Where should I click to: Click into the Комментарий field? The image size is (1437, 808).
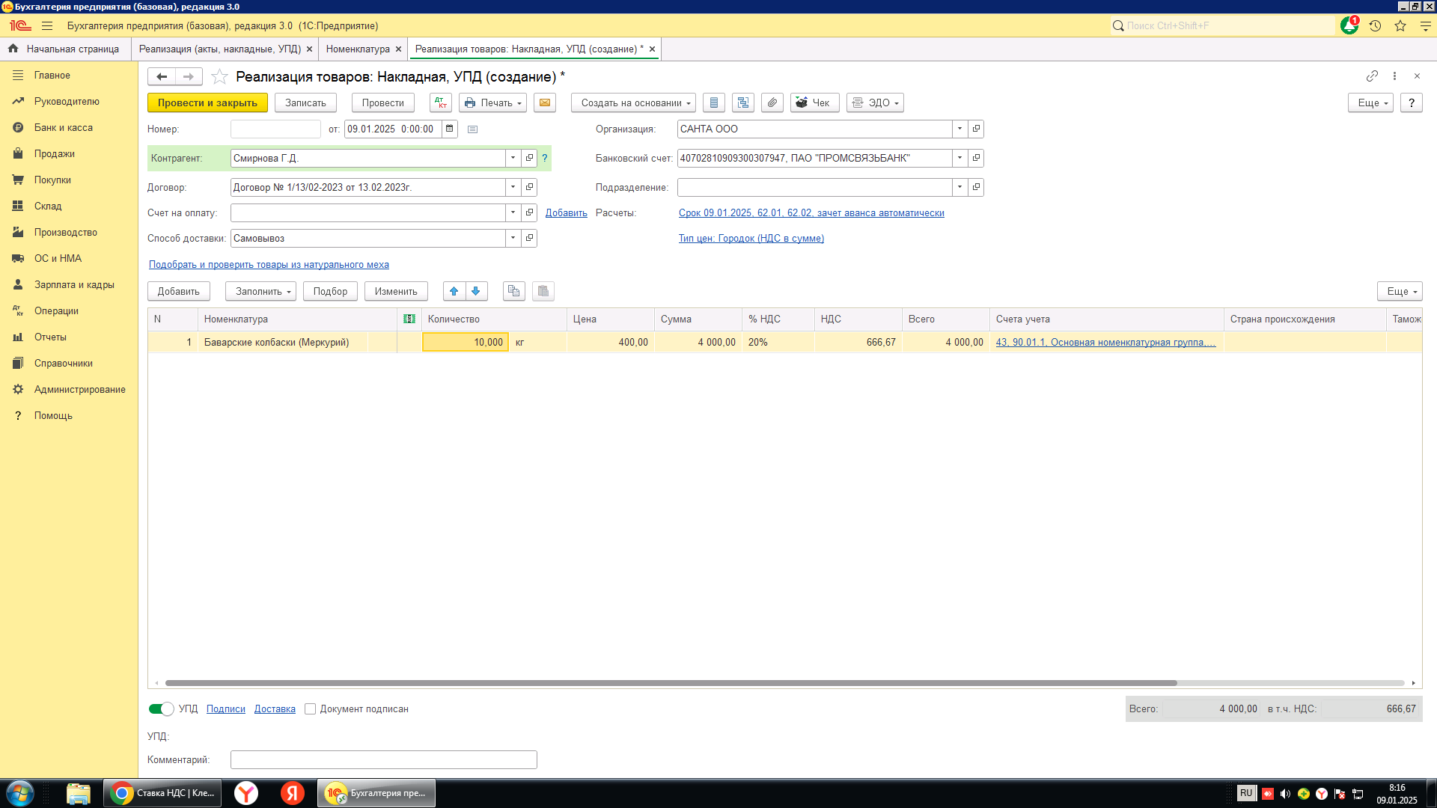point(383,759)
